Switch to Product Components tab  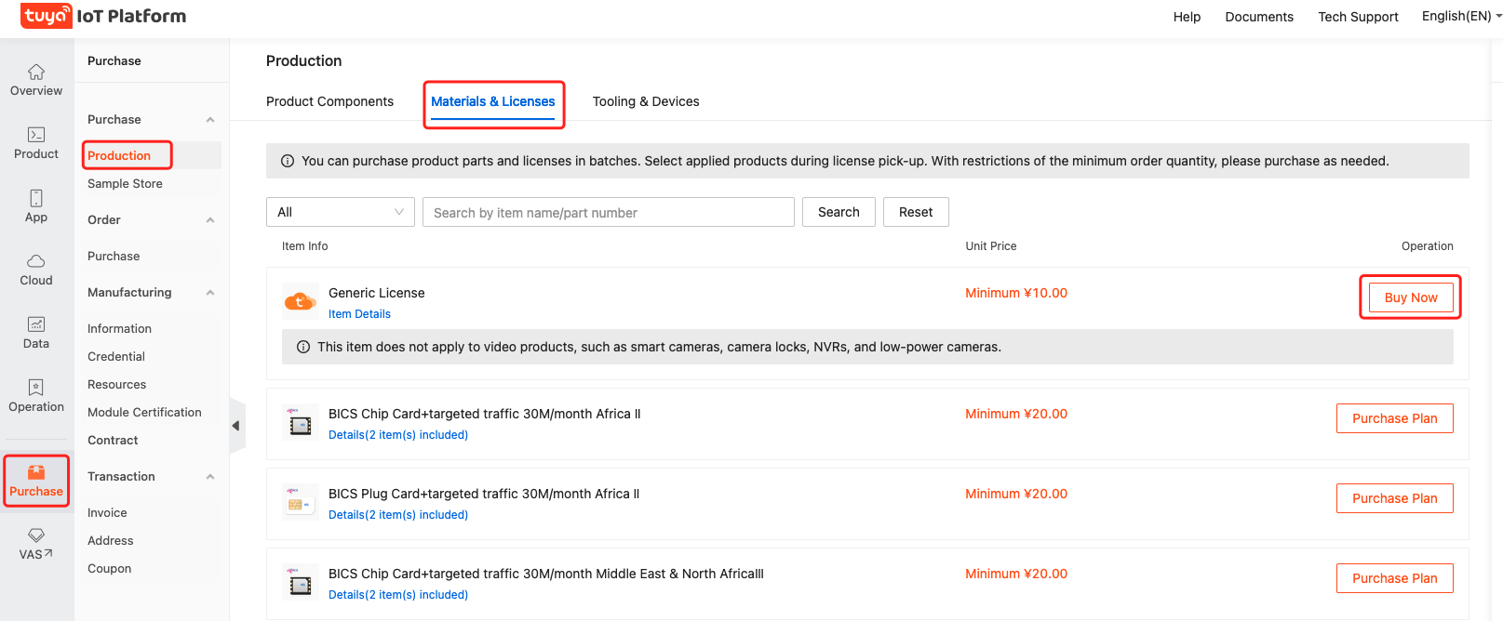(329, 101)
